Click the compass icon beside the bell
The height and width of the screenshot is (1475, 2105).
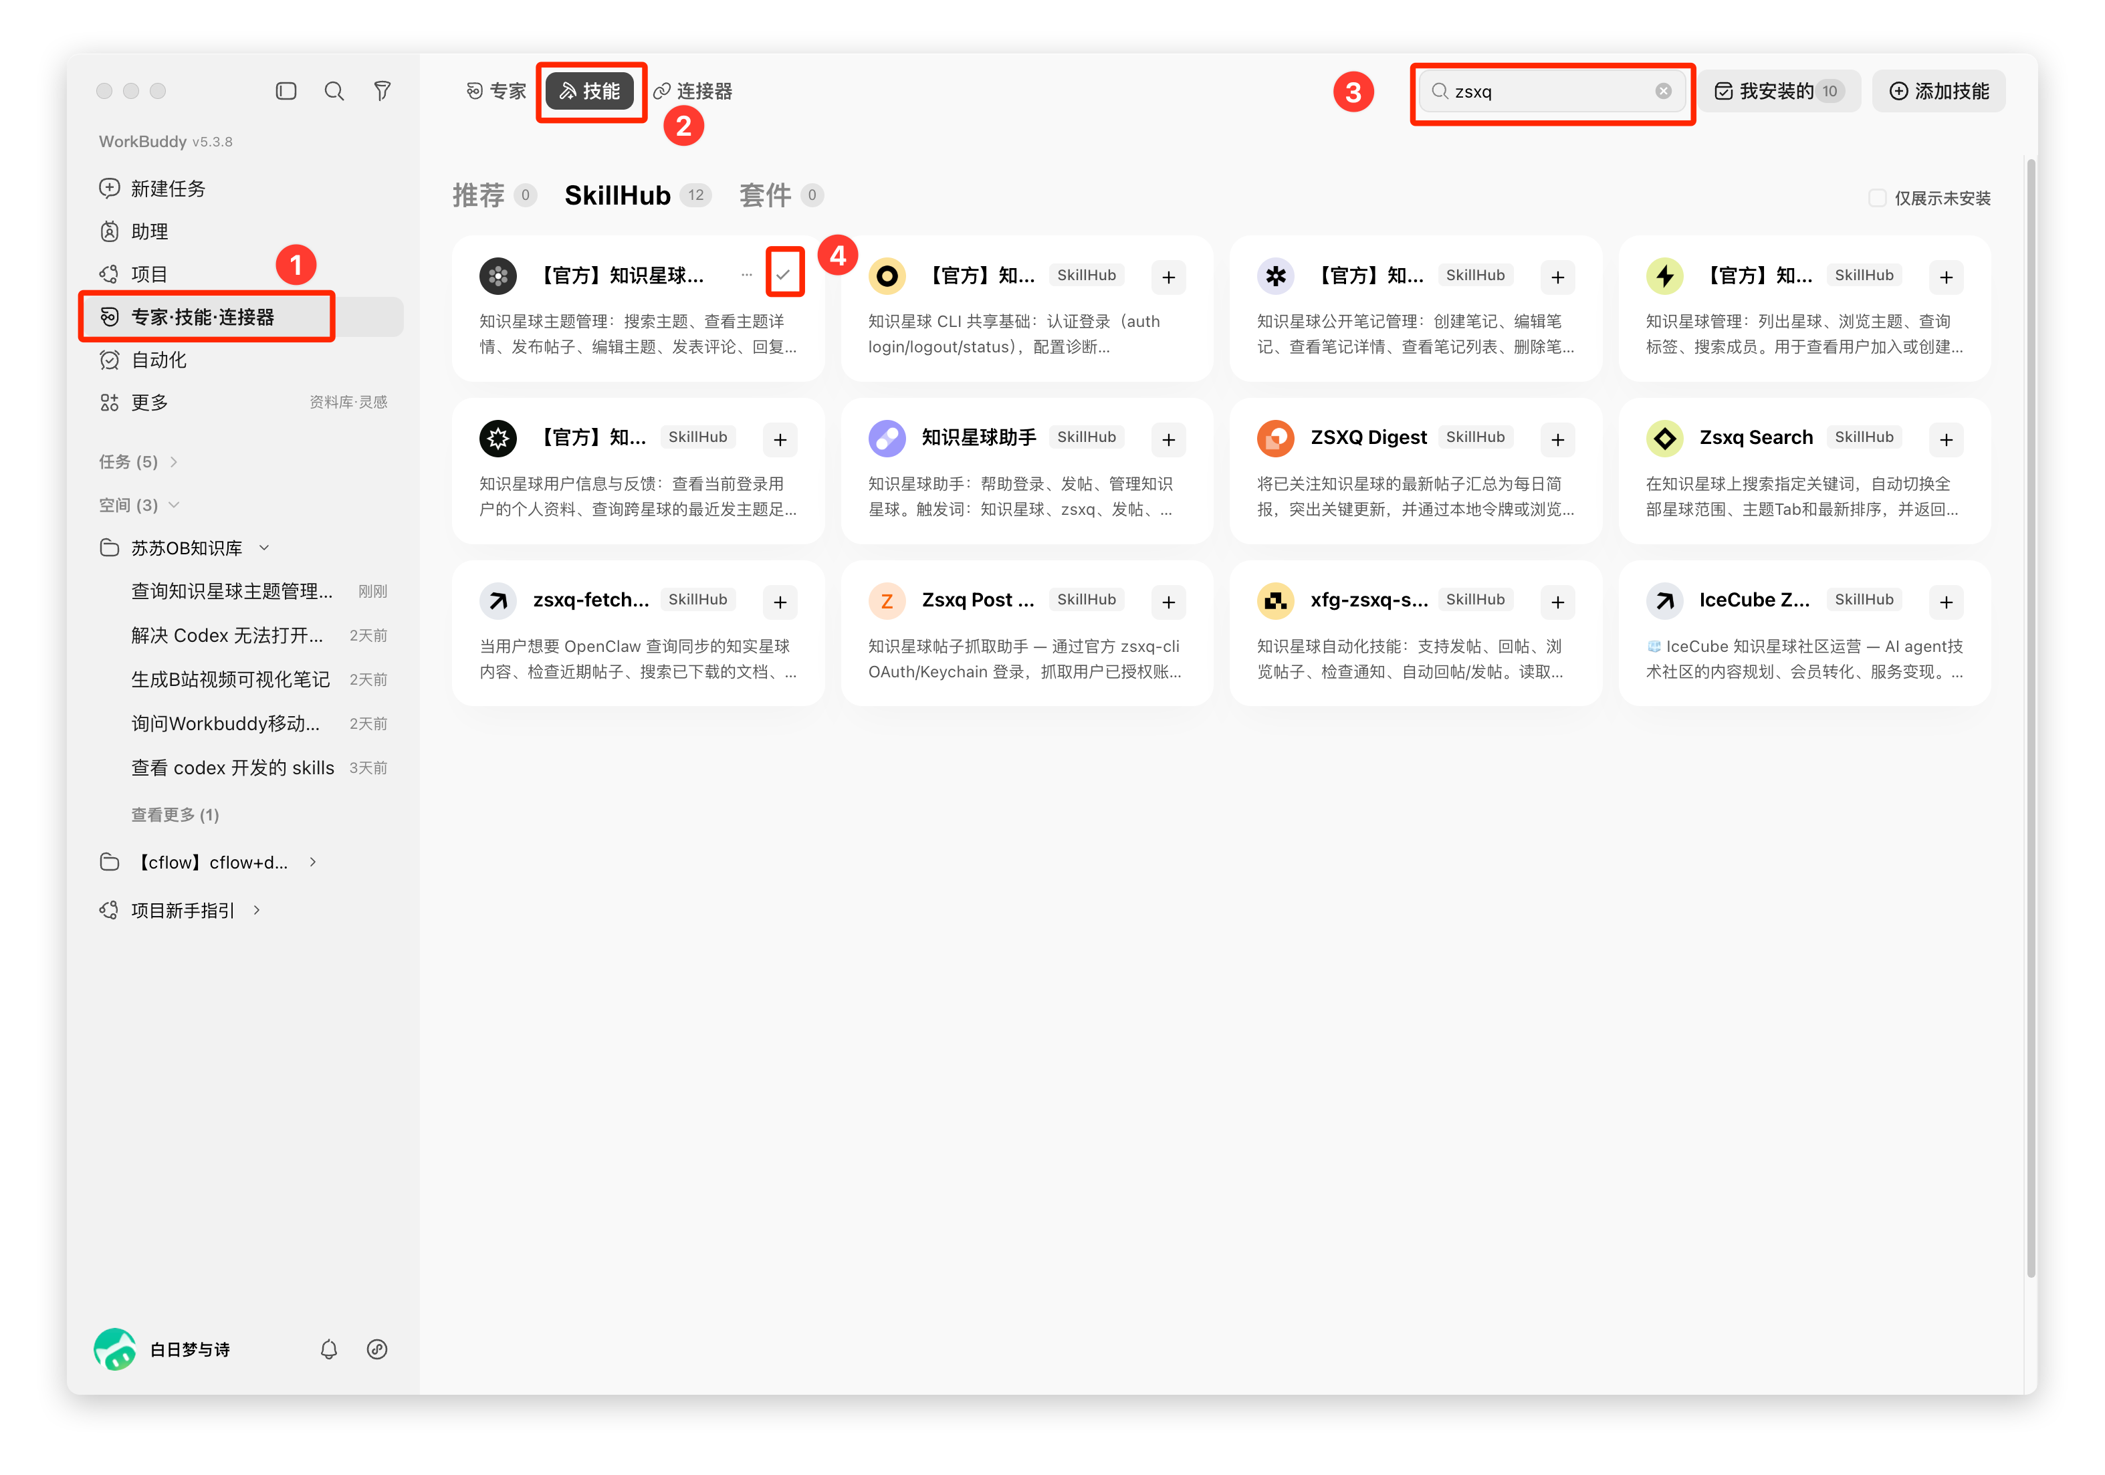[x=377, y=1349]
